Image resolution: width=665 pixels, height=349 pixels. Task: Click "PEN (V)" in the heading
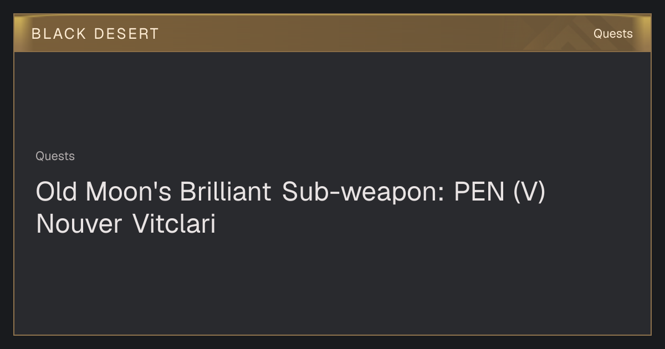pos(500,192)
